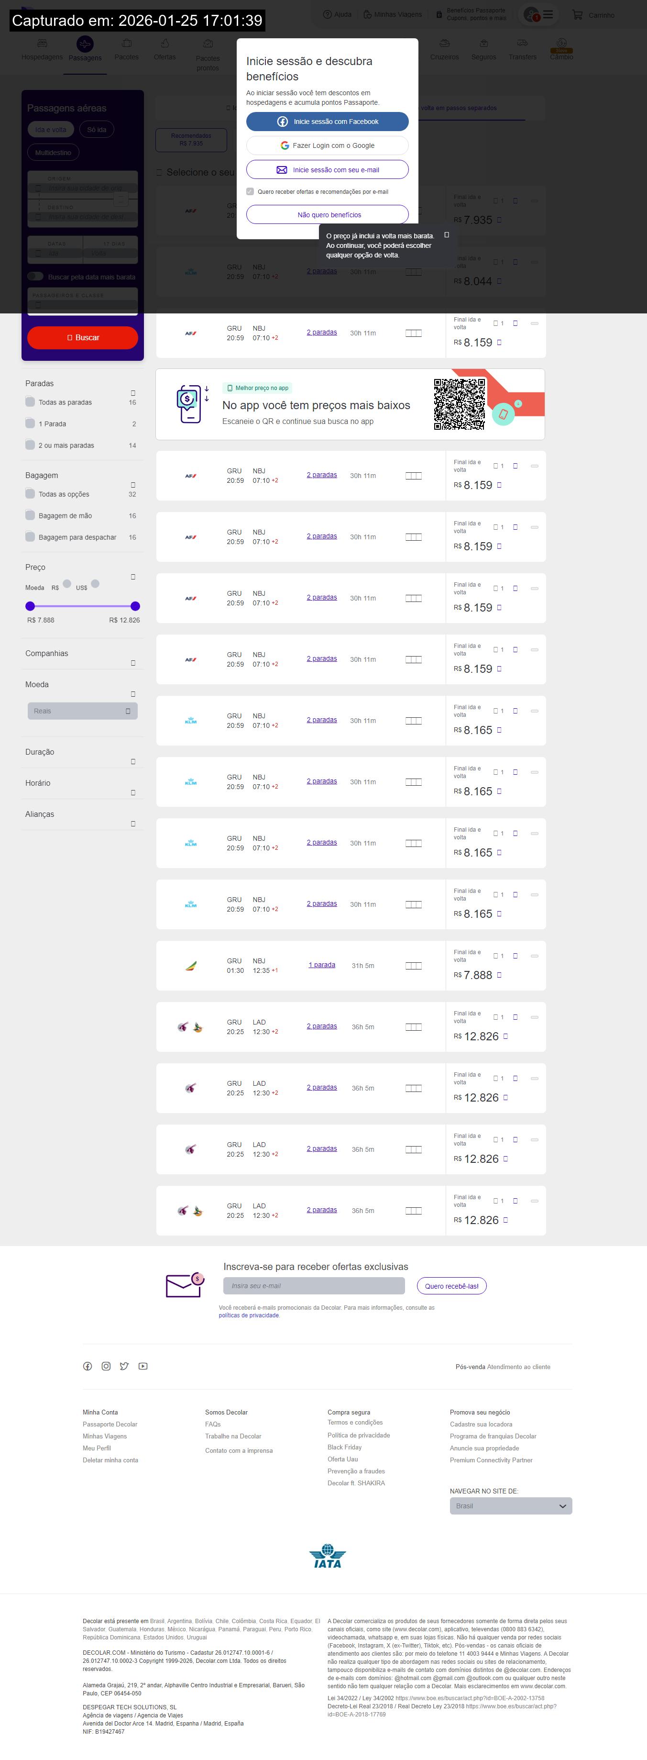This screenshot has width=647, height=1760.
Task: Enable Bagagem de mão filter checkbox
Action: pos(30,516)
